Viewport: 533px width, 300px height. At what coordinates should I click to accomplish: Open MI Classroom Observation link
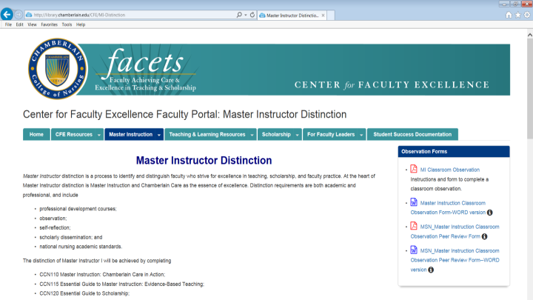point(450,170)
